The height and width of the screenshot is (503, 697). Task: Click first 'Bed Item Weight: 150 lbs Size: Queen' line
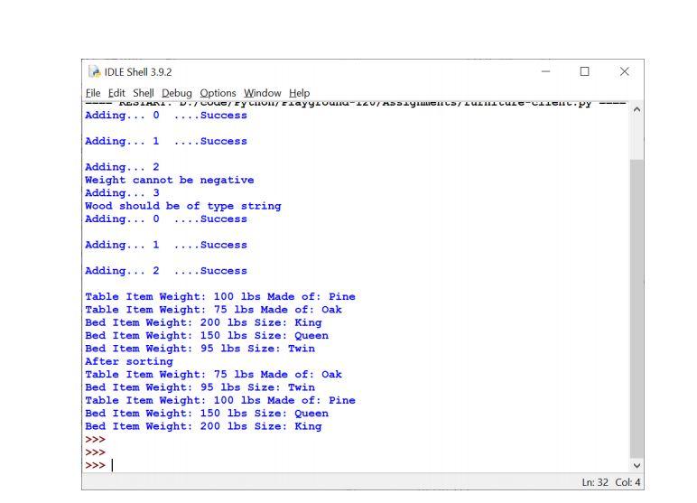207,336
